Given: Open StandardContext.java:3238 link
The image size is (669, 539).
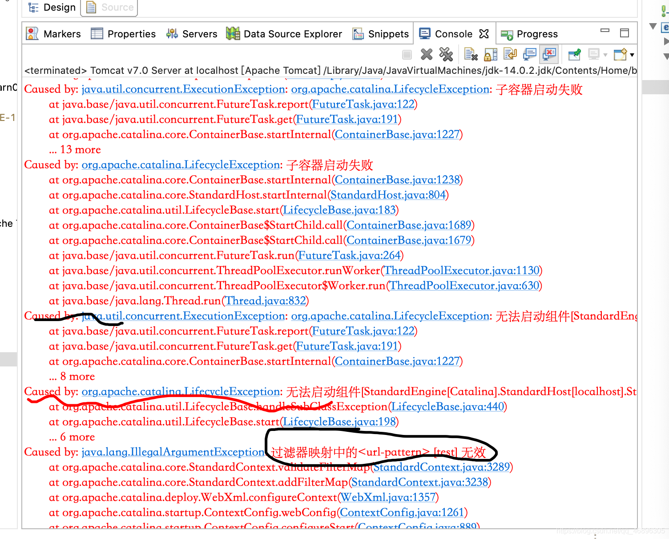Looking at the screenshot, I should point(420,482).
